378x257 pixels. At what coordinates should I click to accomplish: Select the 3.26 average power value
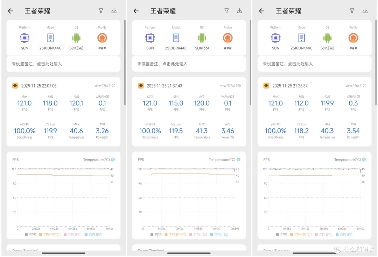[102, 131]
